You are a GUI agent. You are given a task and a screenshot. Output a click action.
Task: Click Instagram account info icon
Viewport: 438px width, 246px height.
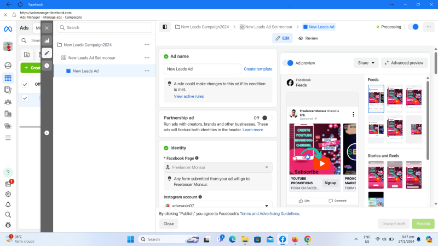(x=200, y=197)
